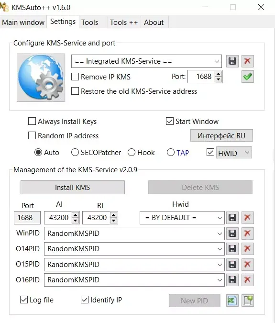Save the O14PID value (floppy icon)
Screen dimensions: 275x323
[x=232, y=249]
